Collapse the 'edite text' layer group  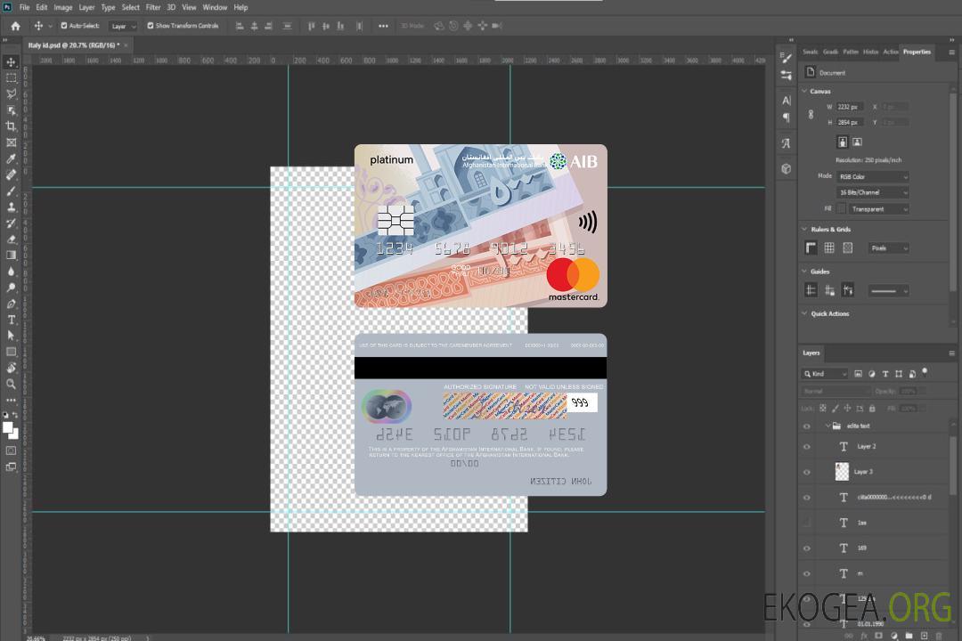(827, 426)
